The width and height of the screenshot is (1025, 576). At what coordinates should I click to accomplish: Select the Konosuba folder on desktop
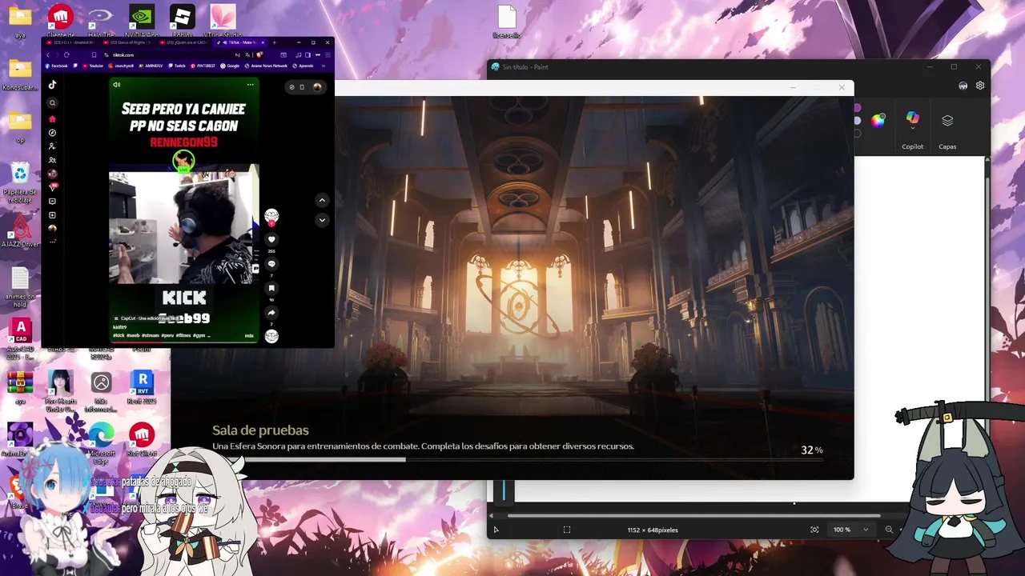[x=20, y=75]
